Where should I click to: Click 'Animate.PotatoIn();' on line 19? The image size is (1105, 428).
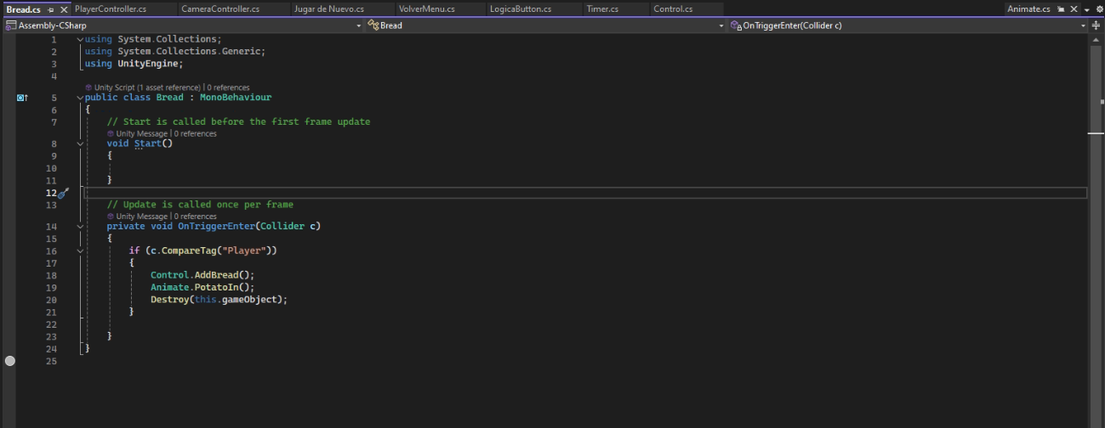(202, 287)
